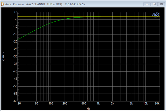Click the '-15' value on vertical axis
166x111 pixels.
click(15, 34)
